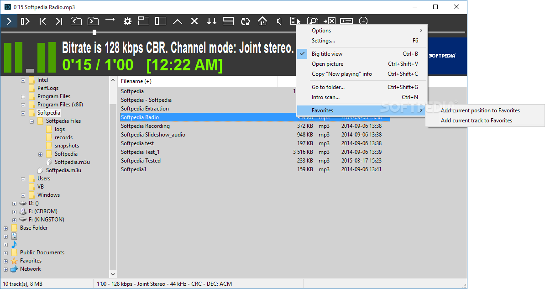The width and height of the screenshot is (545, 289).
Task: Select the records folder
Action: pyautogui.click(x=63, y=137)
